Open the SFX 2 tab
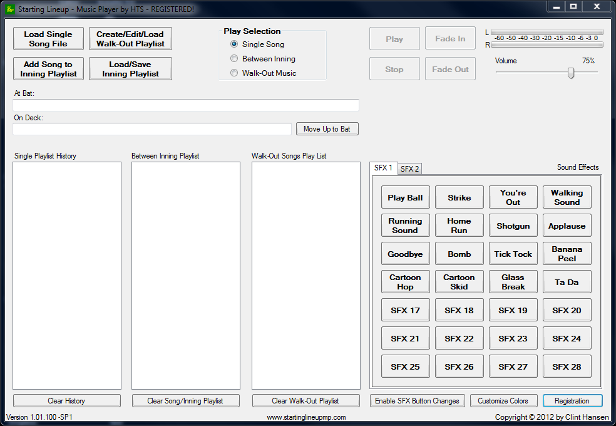Viewport: 616px width, 426px height. [x=410, y=169]
